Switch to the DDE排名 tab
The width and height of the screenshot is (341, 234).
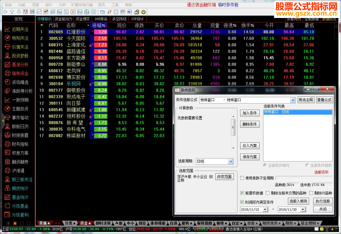click(x=101, y=19)
